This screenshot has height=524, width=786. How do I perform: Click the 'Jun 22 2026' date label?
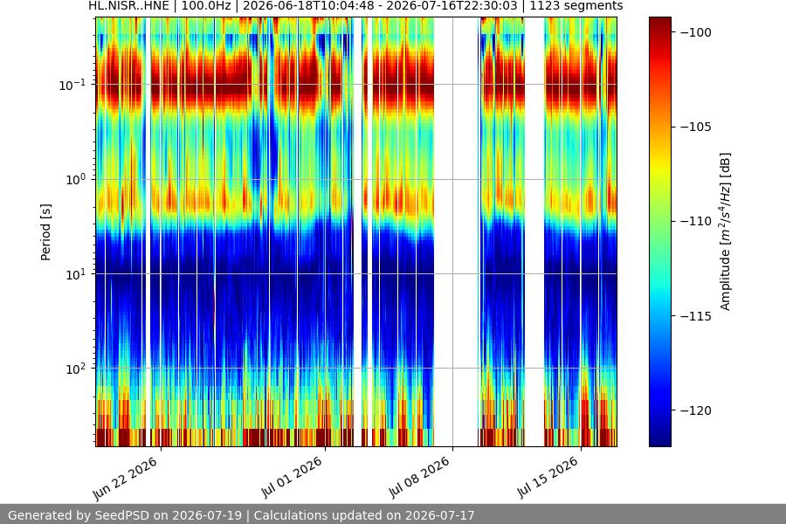coord(125,479)
